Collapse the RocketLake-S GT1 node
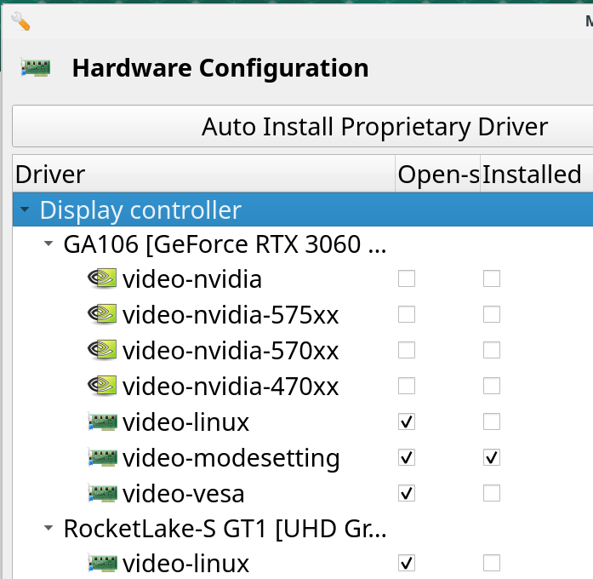 [x=48, y=529]
